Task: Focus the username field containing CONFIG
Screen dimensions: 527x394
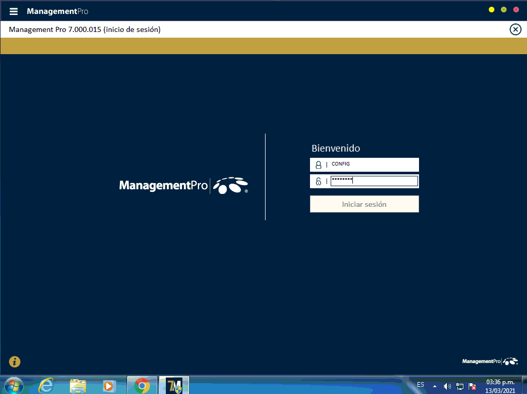Action: point(373,165)
